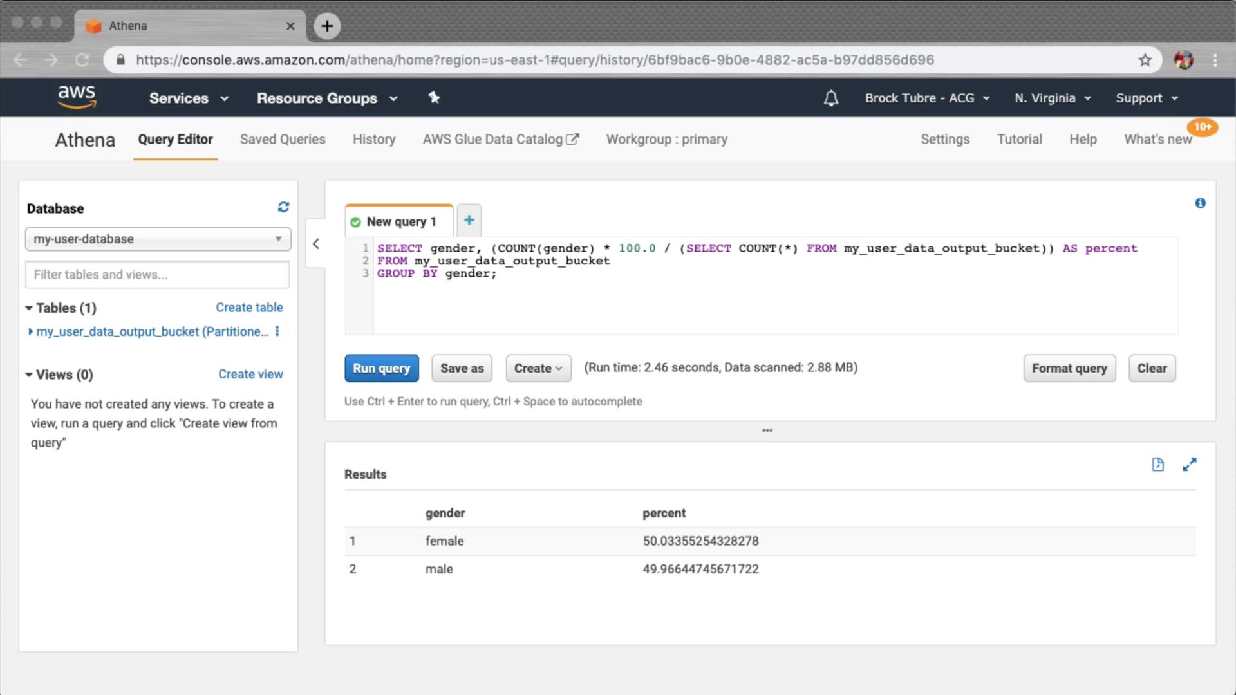Switch to Saved Queries tab
Viewport: 1236px width, 695px height.
pos(283,139)
